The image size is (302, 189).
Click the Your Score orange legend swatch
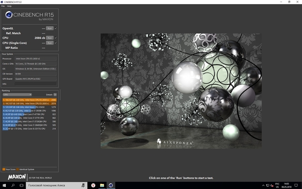click(4, 170)
